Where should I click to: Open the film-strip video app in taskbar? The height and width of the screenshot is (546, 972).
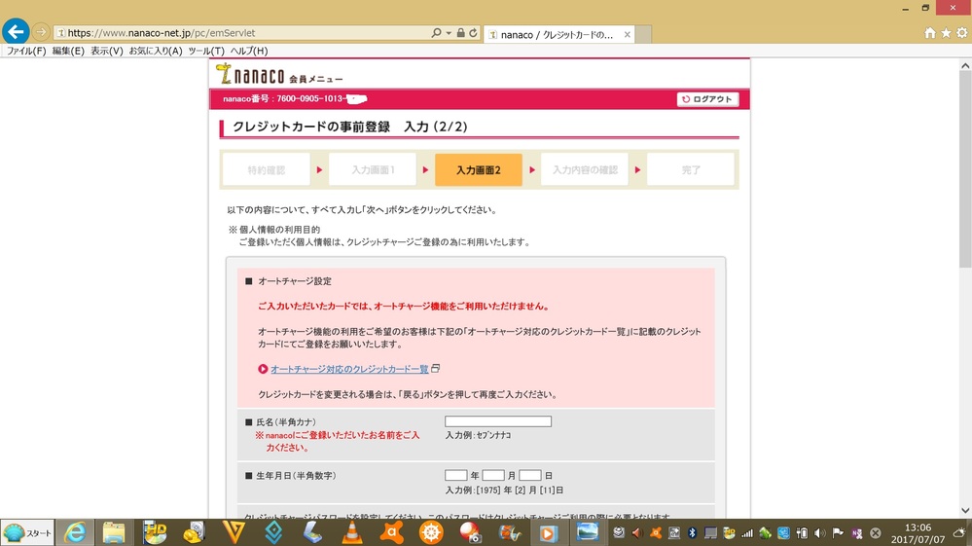click(x=510, y=533)
